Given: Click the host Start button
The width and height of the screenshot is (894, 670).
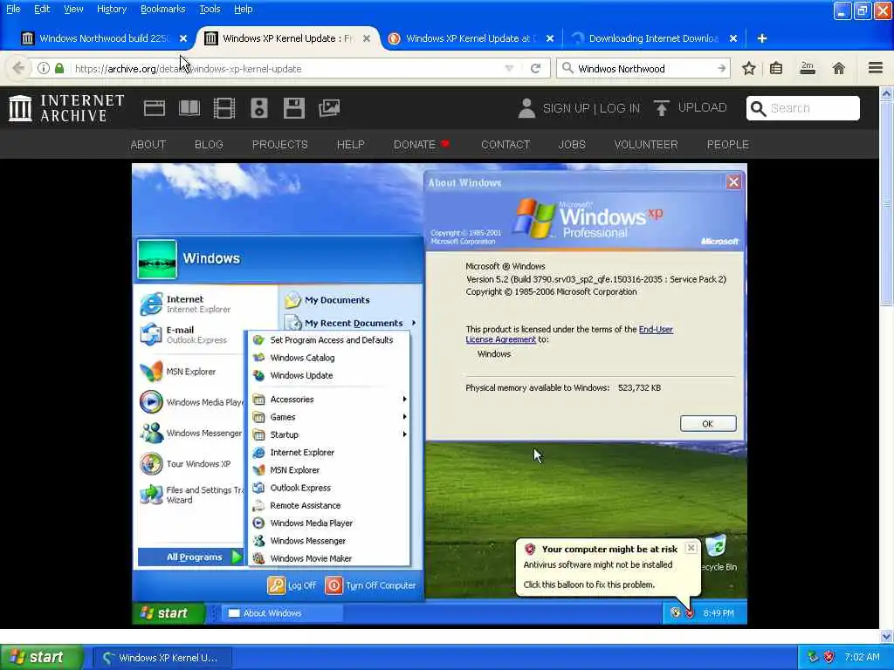Looking at the screenshot, I should (41, 657).
